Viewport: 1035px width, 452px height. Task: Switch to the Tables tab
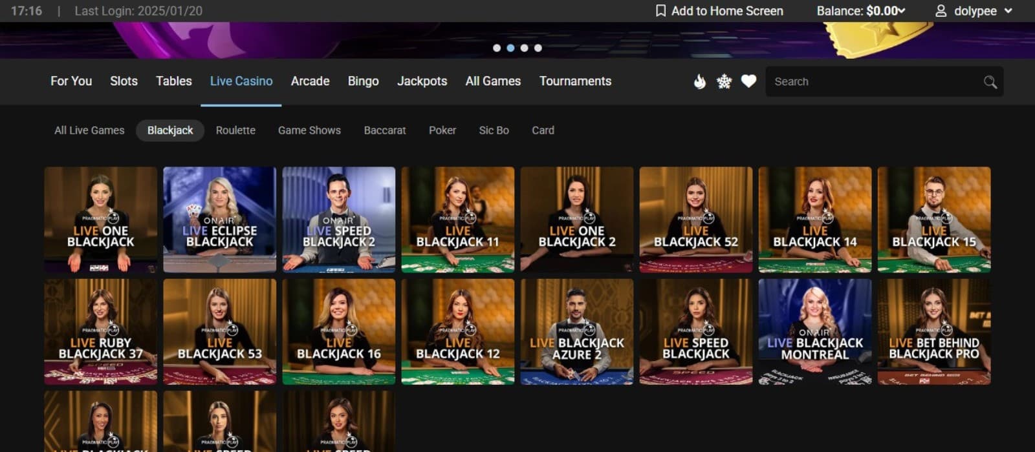click(174, 81)
